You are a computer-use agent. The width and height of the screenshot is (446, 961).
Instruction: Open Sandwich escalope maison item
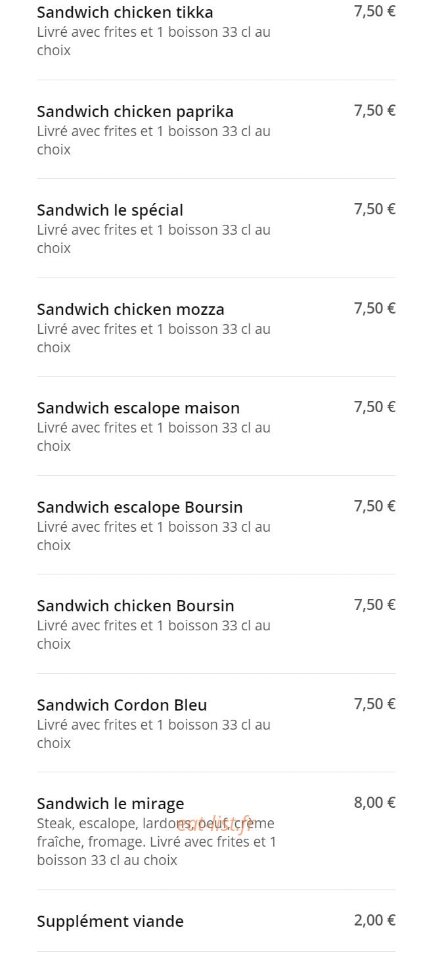[x=216, y=426]
